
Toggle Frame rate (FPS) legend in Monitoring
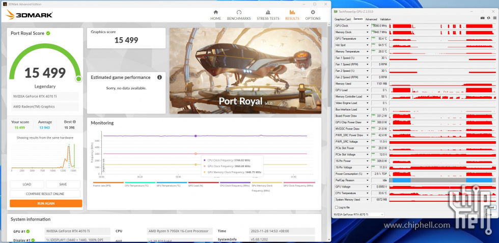pos(108,184)
